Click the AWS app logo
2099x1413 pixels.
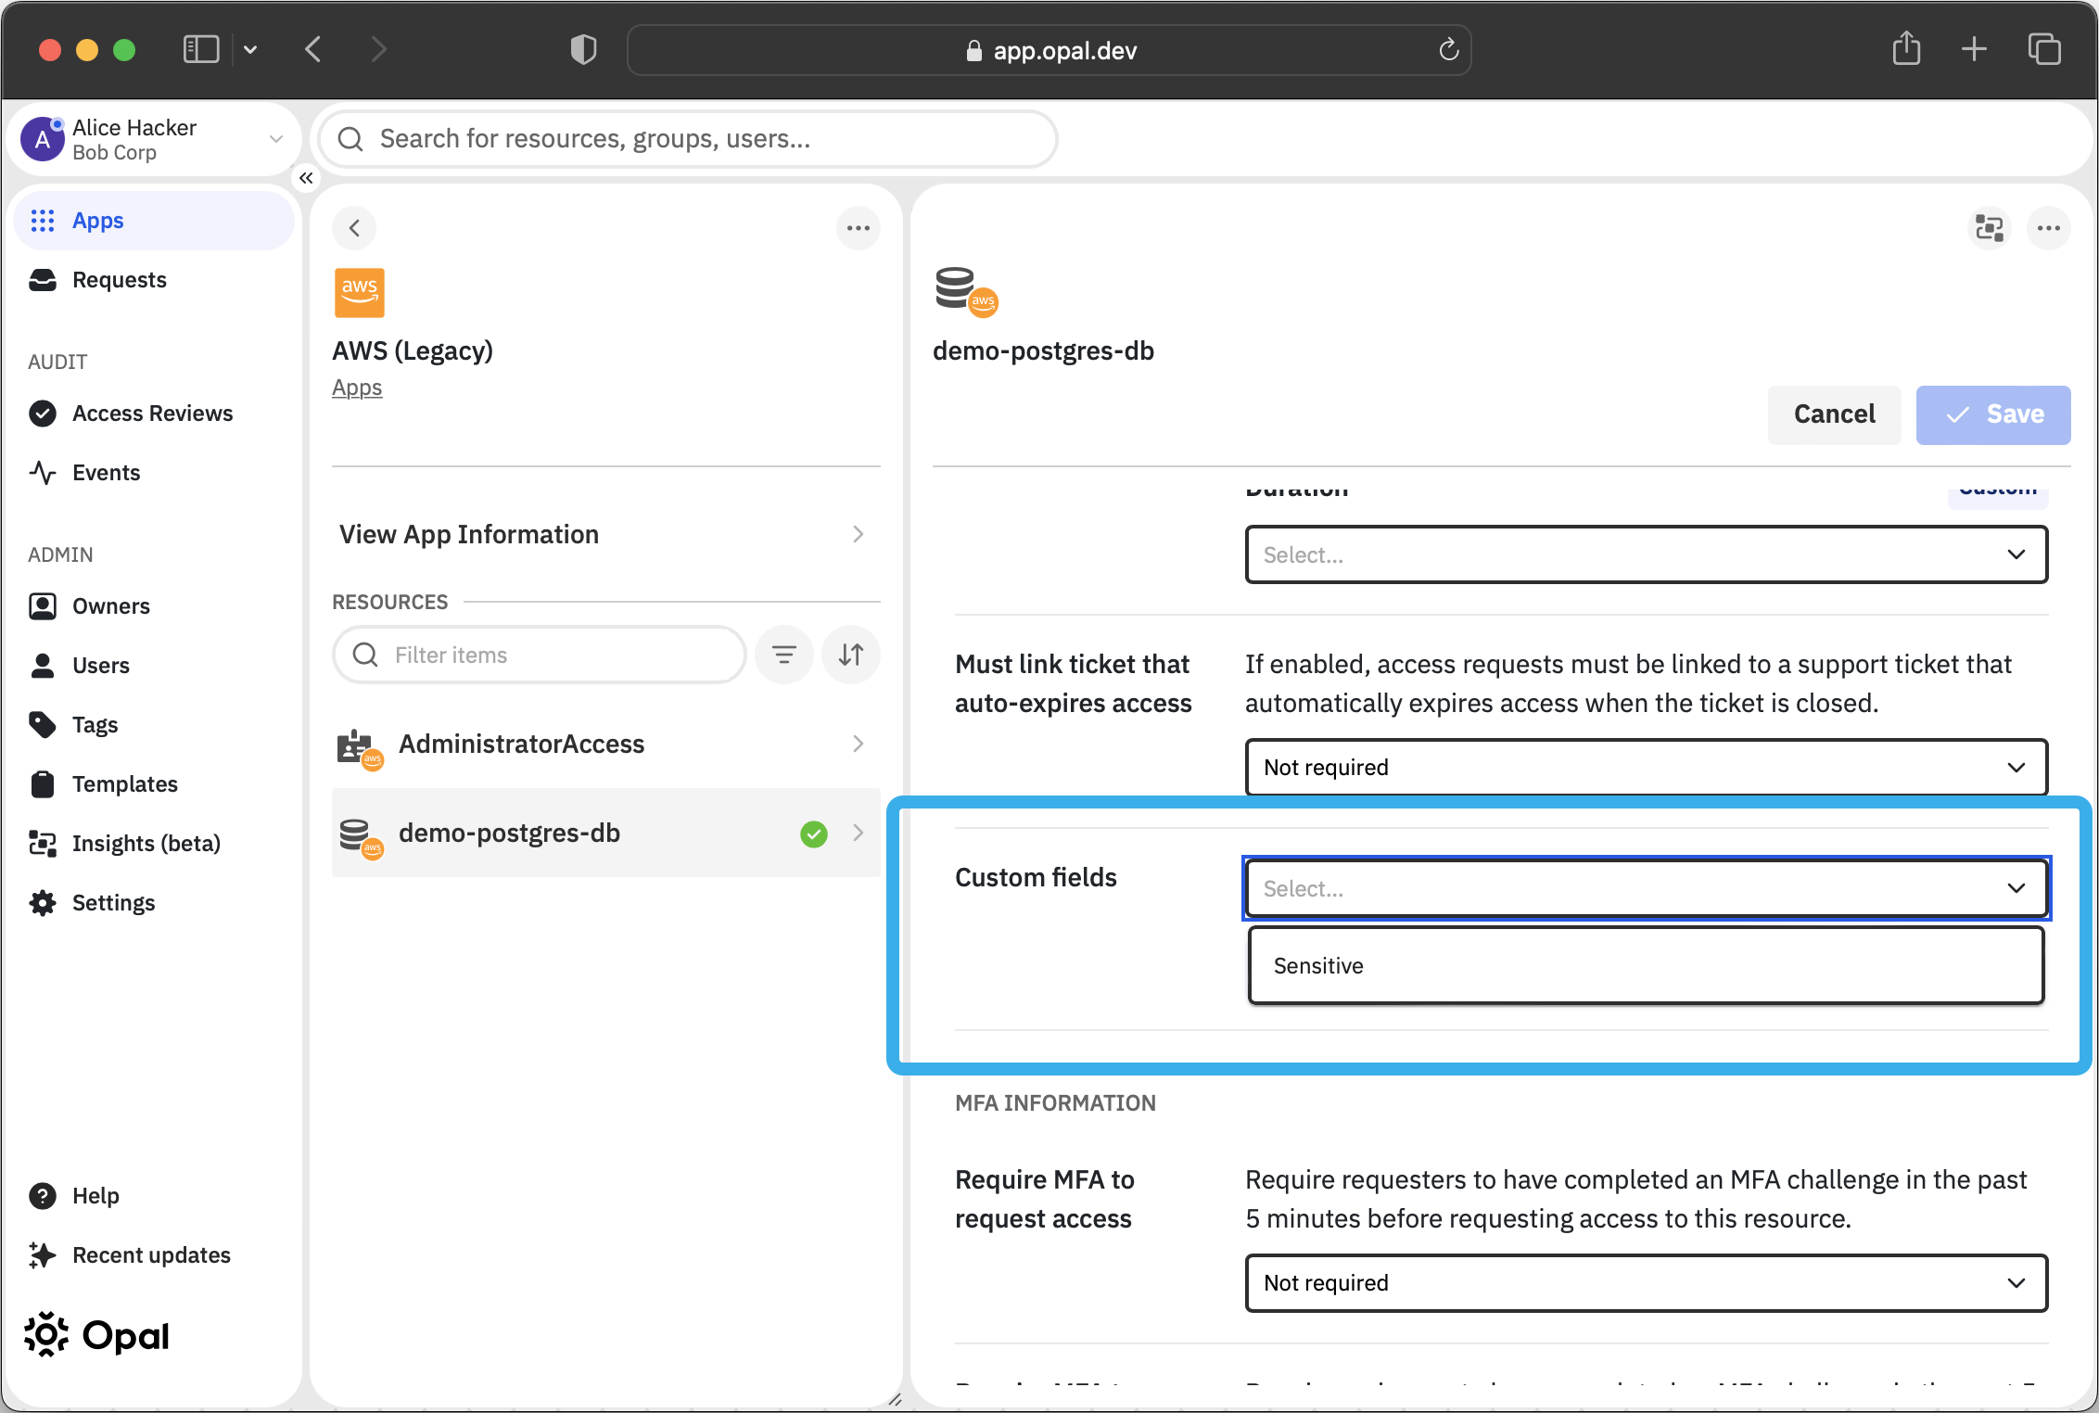click(359, 293)
